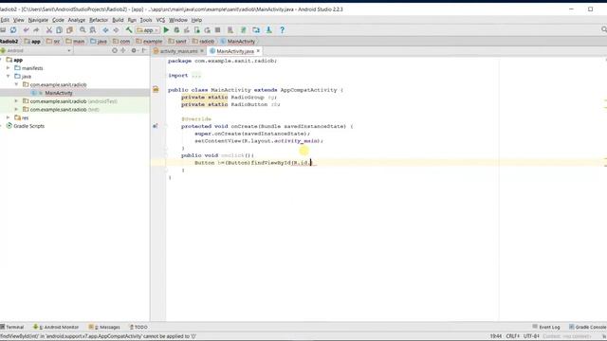The height and width of the screenshot is (341, 607).
Task: Open the Refactor menu
Action: pyautogui.click(x=99, y=20)
